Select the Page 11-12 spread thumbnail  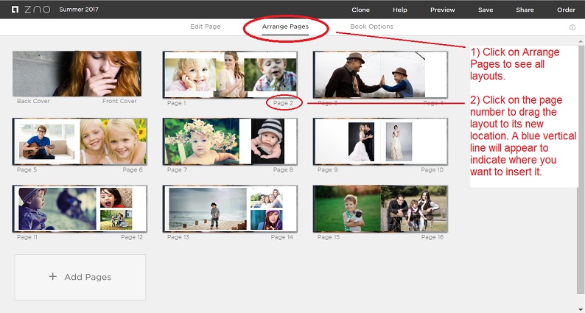(80, 208)
